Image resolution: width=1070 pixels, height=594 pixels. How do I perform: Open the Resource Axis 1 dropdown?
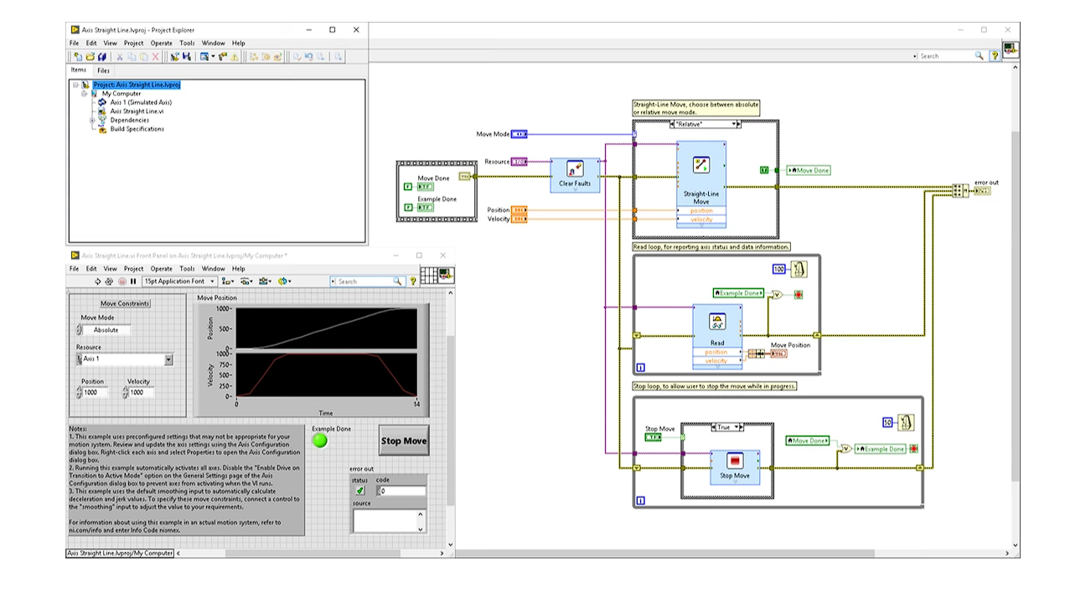(168, 359)
